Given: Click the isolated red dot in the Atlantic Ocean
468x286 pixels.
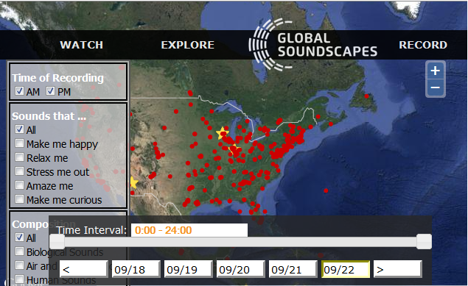Looking at the screenshot, I should [x=326, y=190].
